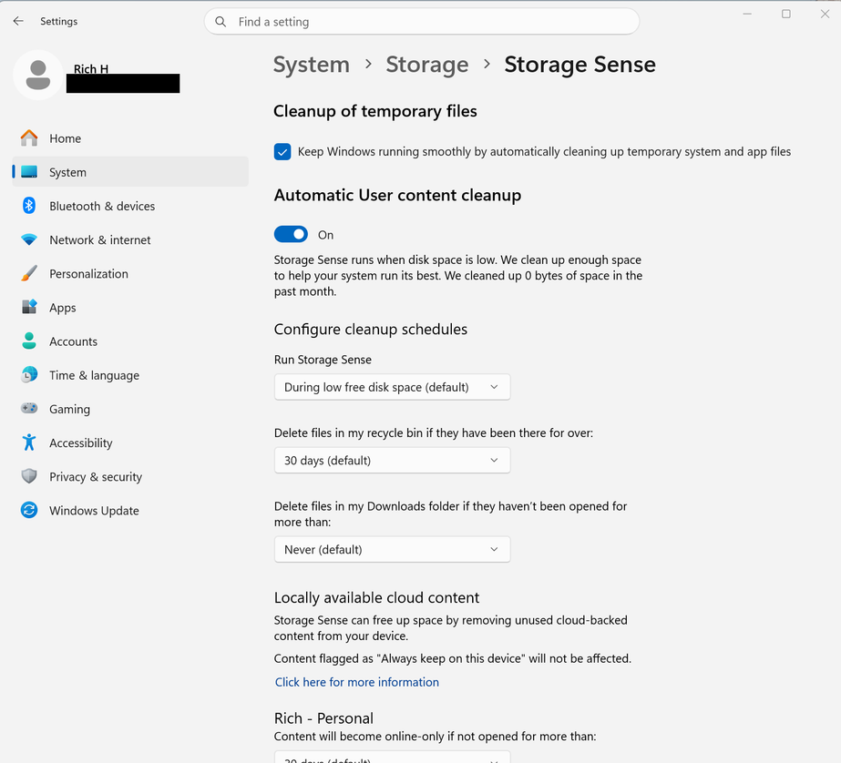Minimize the Settings window

point(747,14)
